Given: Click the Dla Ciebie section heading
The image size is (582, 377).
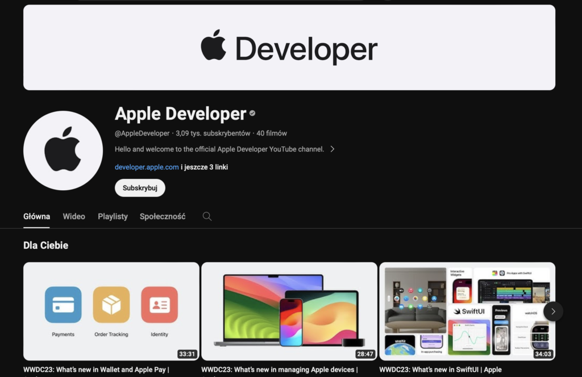Looking at the screenshot, I should click(x=45, y=245).
